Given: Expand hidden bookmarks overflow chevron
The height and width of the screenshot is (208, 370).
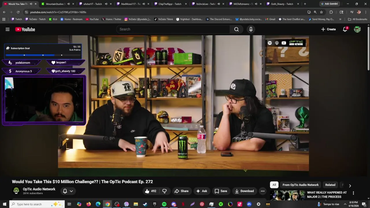Looking at the screenshot, I should point(340,19).
